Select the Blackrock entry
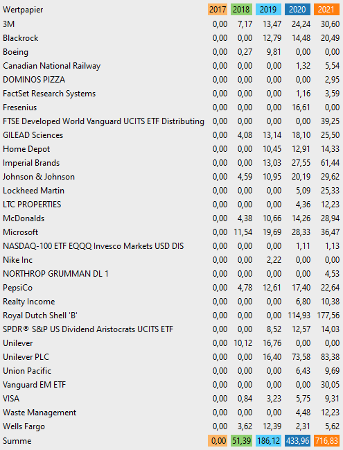The image size is (343, 450). click(x=20, y=38)
